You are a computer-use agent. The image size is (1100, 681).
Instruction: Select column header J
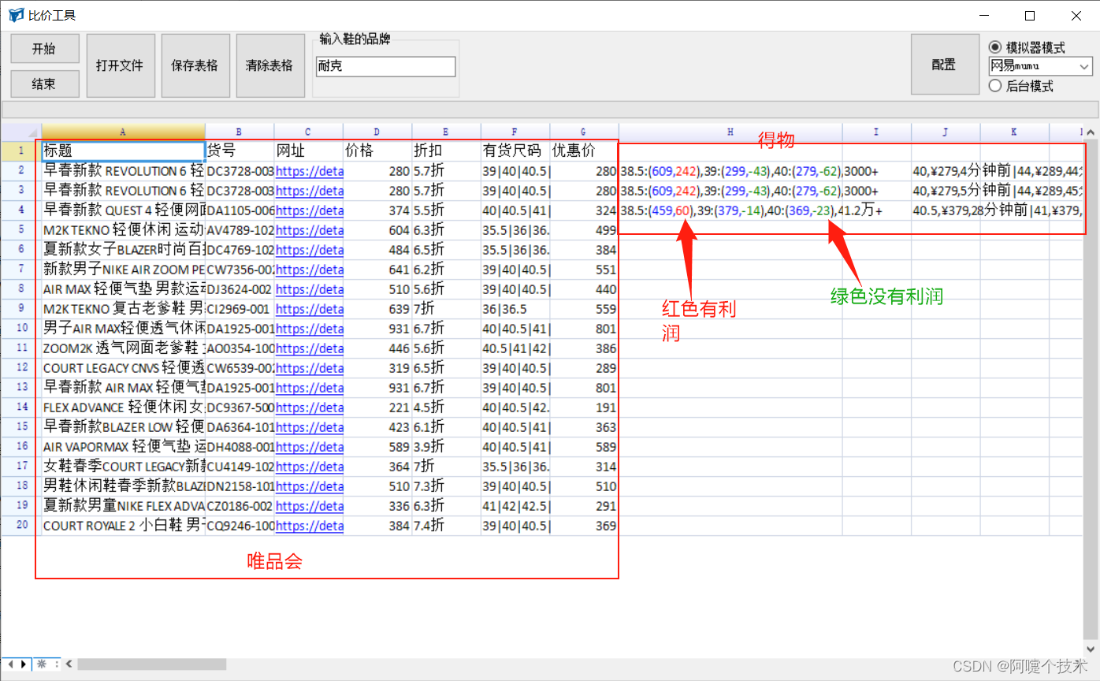click(x=946, y=132)
